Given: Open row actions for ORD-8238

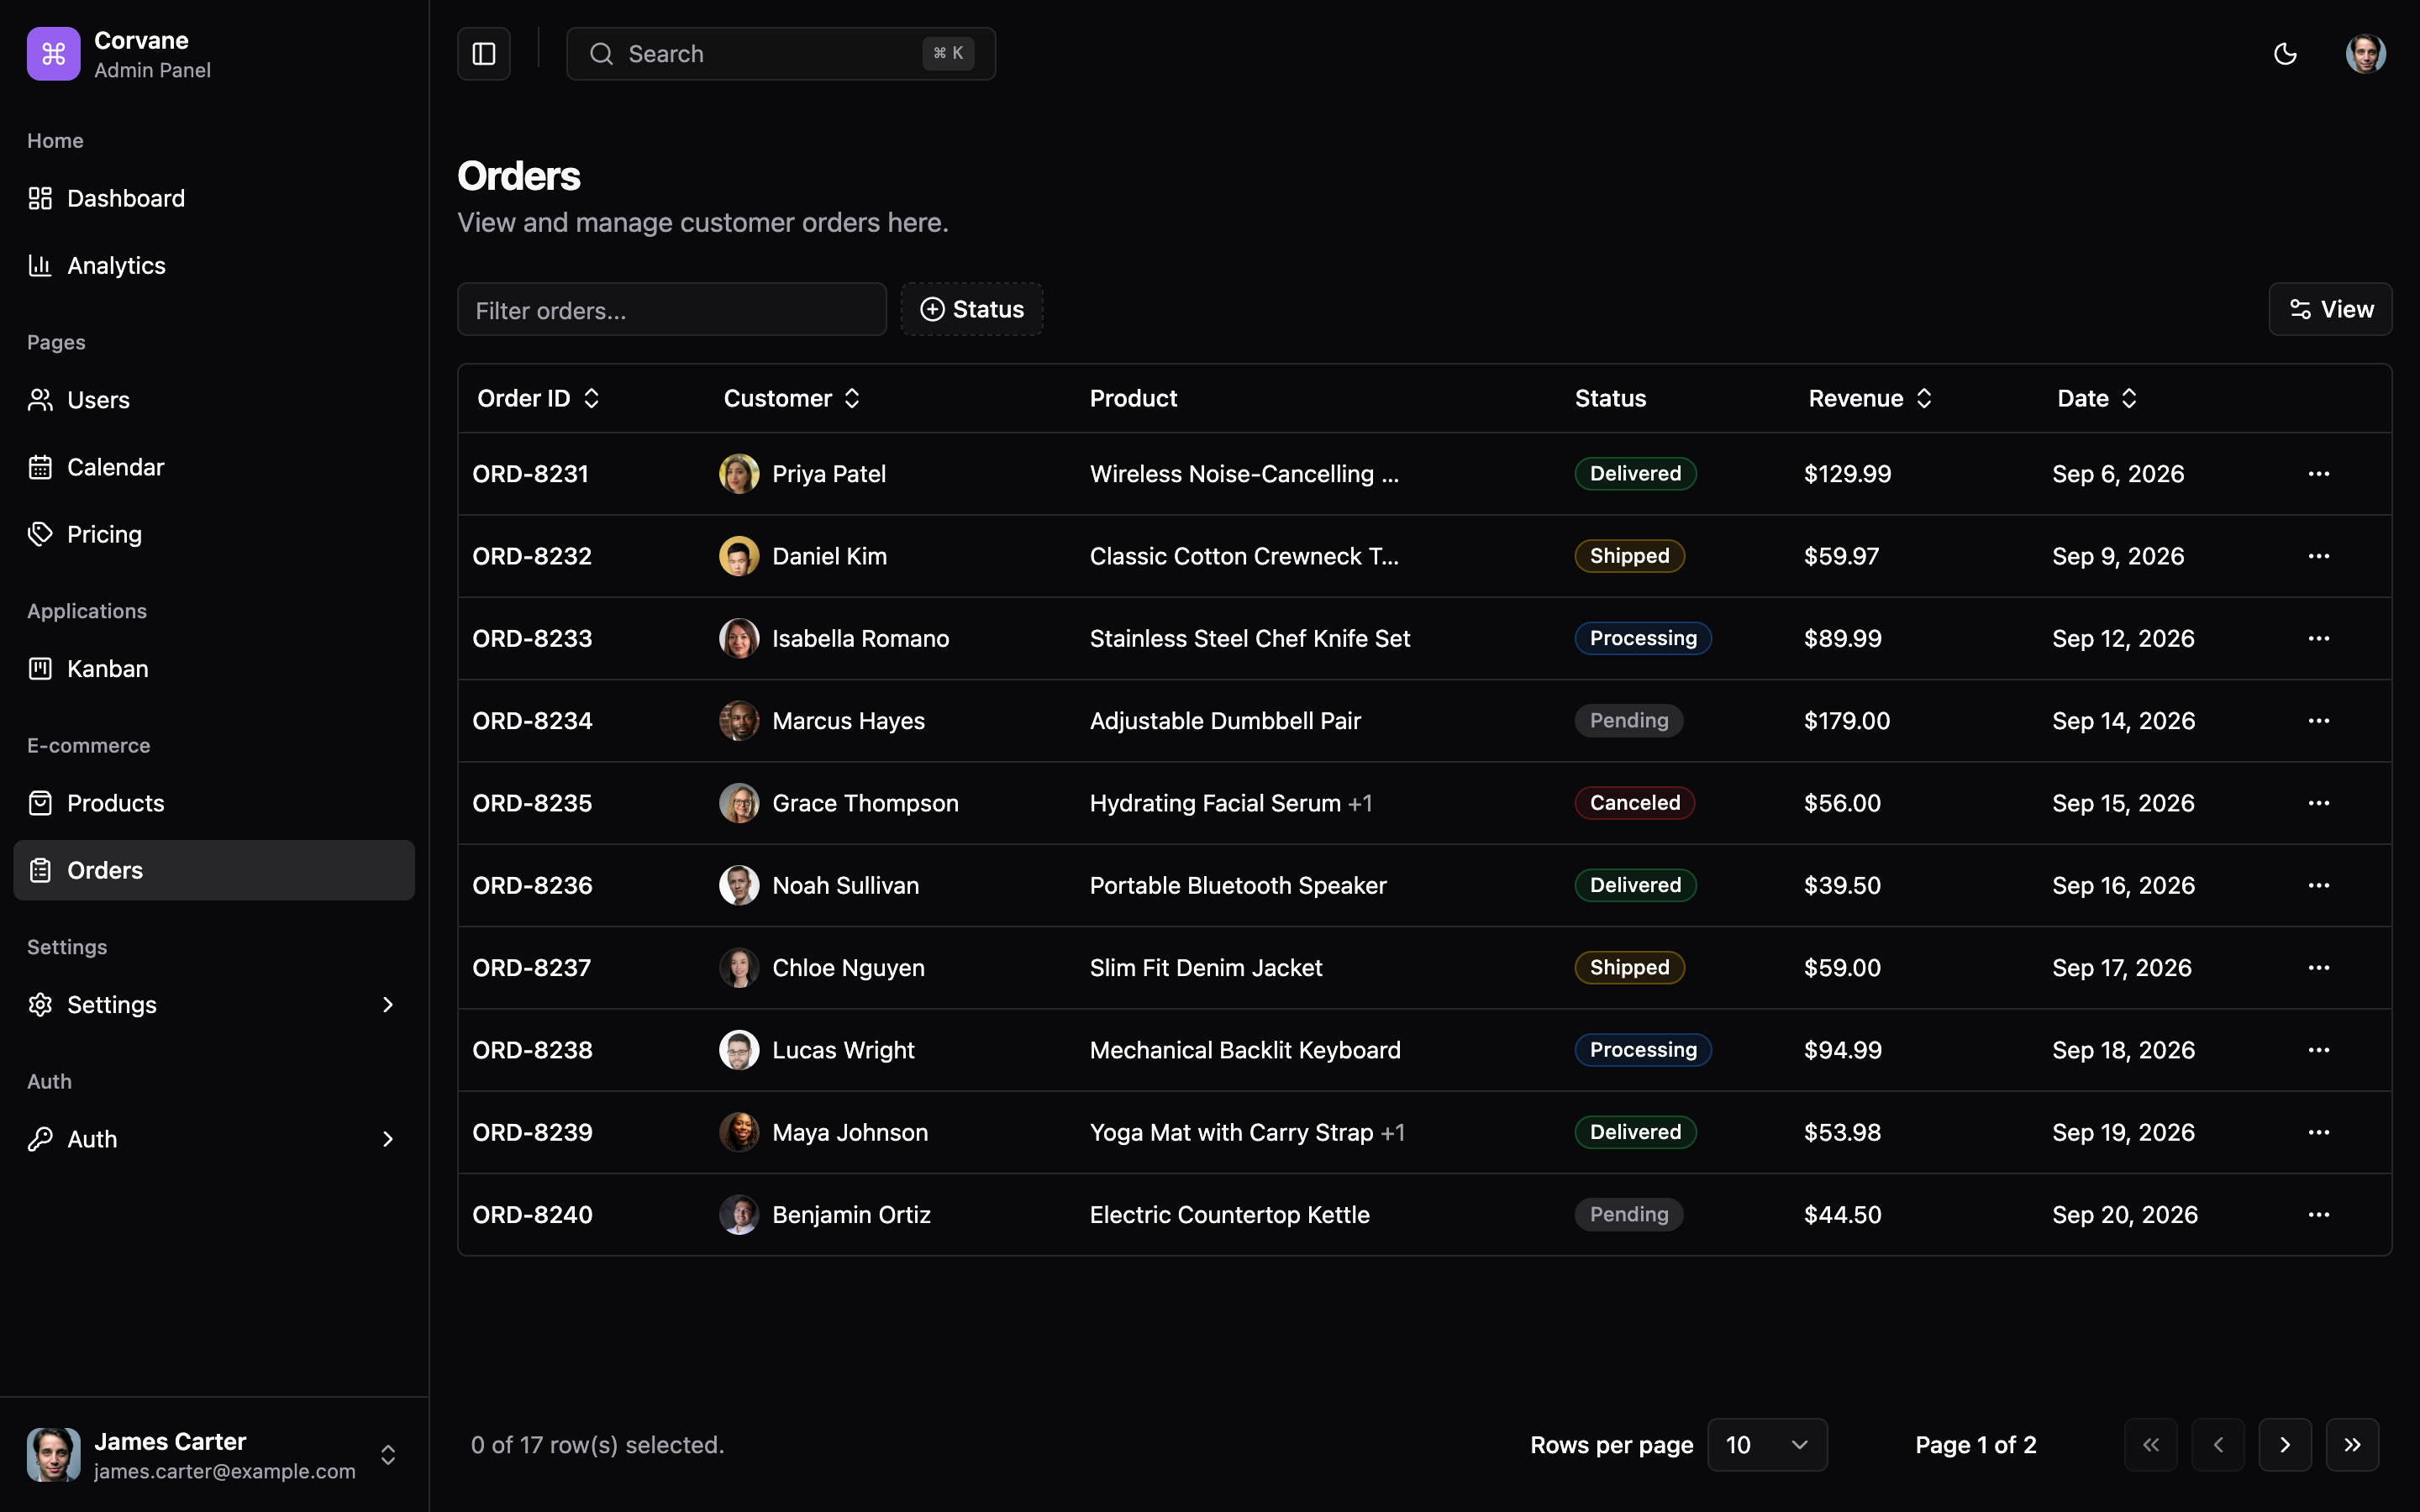Looking at the screenshot, I should coord(2319,1050).
